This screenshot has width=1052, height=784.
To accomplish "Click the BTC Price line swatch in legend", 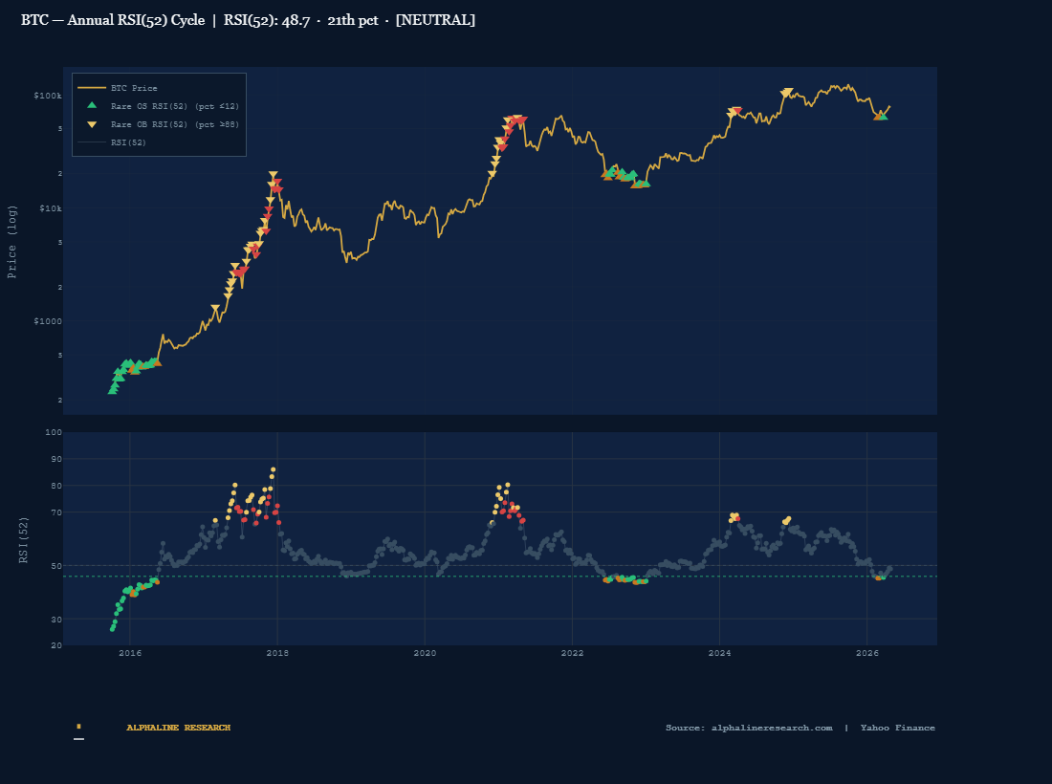I will click(90, 87).
